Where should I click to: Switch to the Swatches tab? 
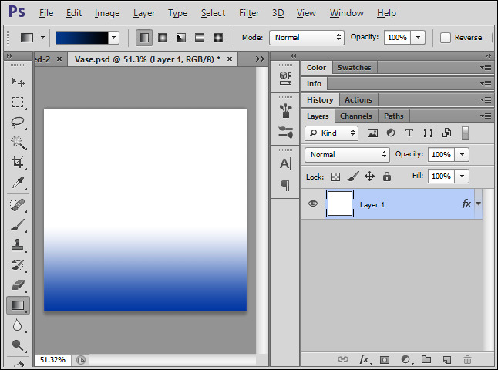[x=354, y=67]
